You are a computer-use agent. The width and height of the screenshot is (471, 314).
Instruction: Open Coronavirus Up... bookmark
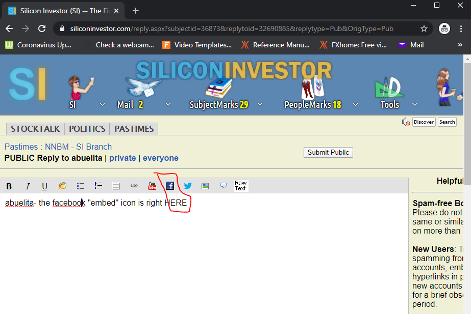pyautogui.click(x=38, y=45)
